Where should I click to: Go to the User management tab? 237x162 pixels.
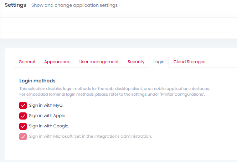(x=99, y=62)
